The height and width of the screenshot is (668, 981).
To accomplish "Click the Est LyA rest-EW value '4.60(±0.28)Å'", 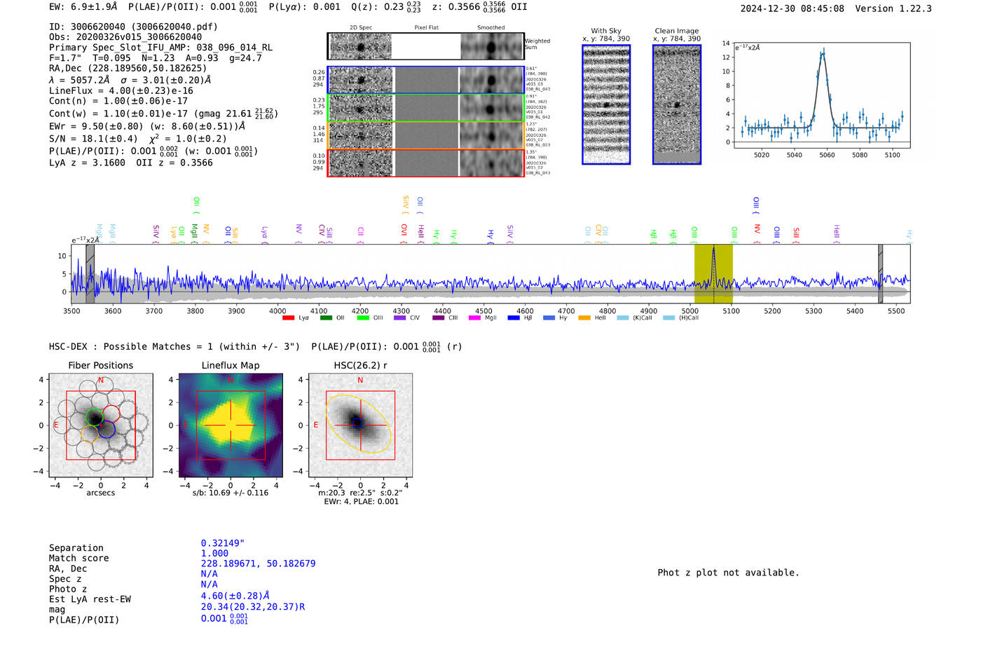I will tap(235, 596).
